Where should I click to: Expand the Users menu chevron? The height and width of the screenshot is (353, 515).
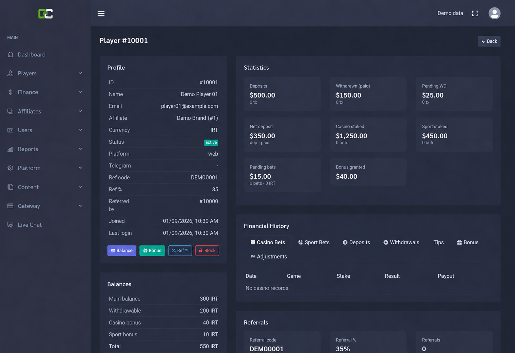tap(80, 130)
